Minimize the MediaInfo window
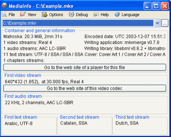 [x=147, y=6]
